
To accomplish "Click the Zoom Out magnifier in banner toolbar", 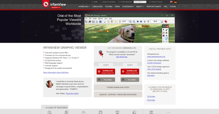I will tap(134, 21).
